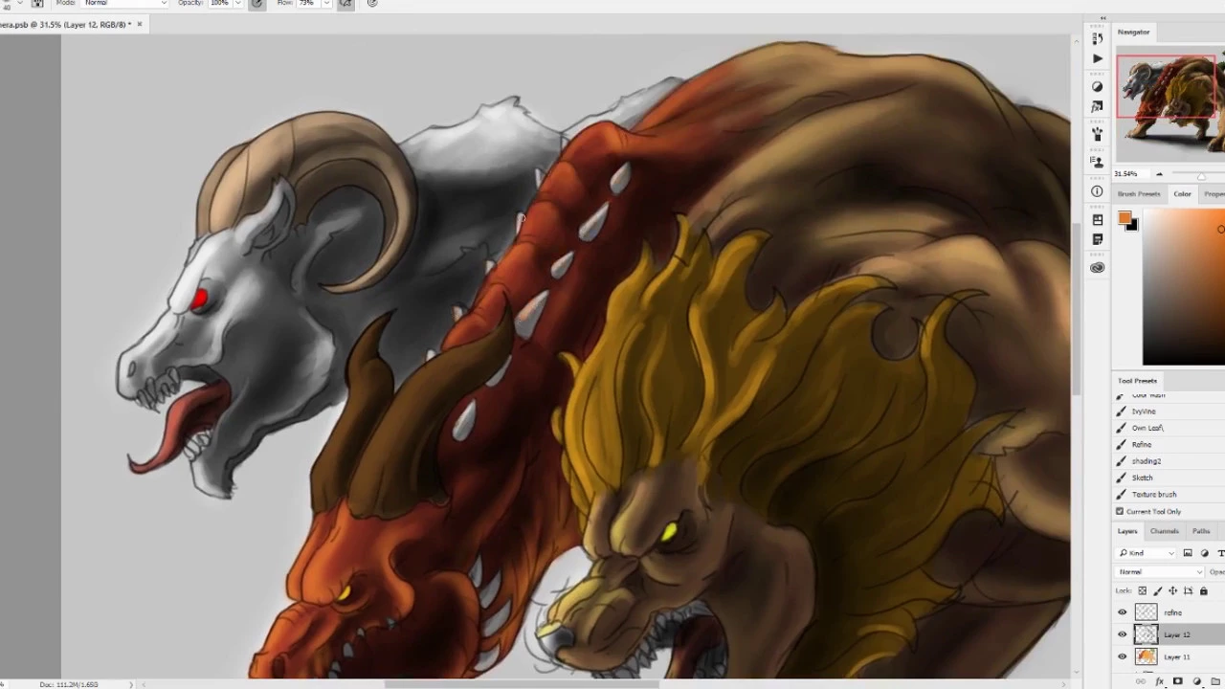Screen dimensions: 1225x689
Task: Pick a color in the color field
Action: click(x=1184, y=286)
